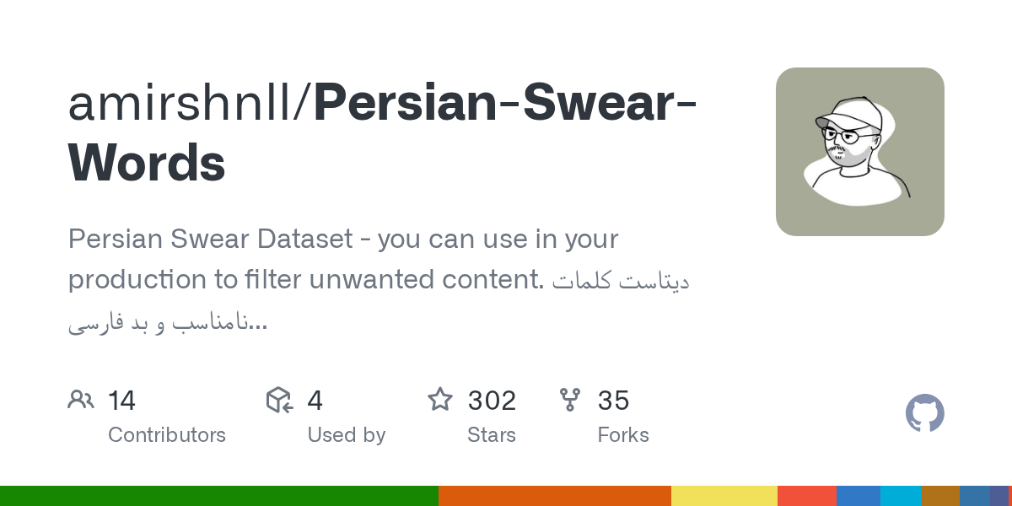Click the red language bar segment
This screenshot has width=1012, height=506.
[806, 496]
